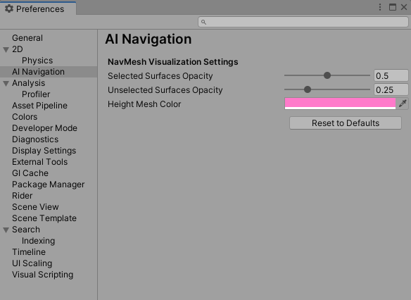Open the General preferences page

27,38
